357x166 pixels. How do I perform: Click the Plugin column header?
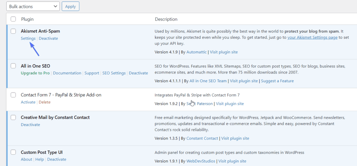point(27,19)
